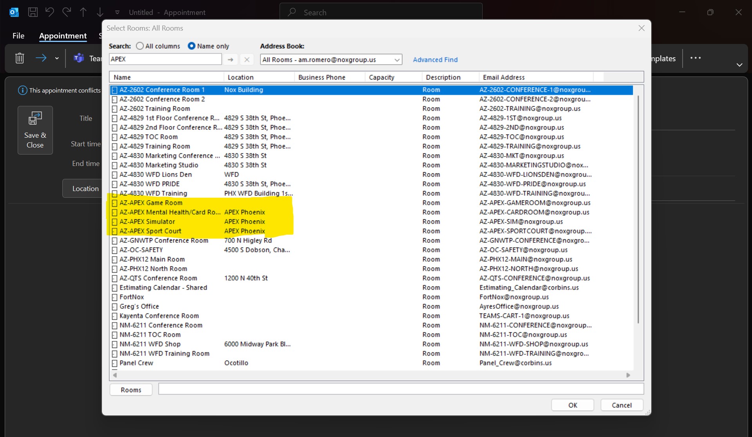
Task: Select the AZ-APEX Simulator entry
Action: 371,222
